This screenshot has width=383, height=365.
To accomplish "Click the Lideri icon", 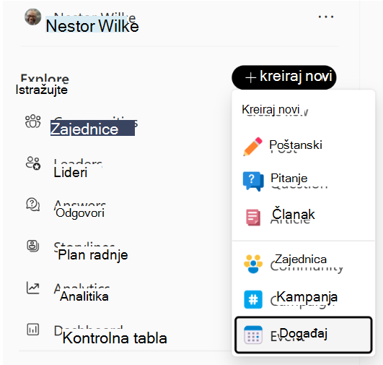I will 33,163.
